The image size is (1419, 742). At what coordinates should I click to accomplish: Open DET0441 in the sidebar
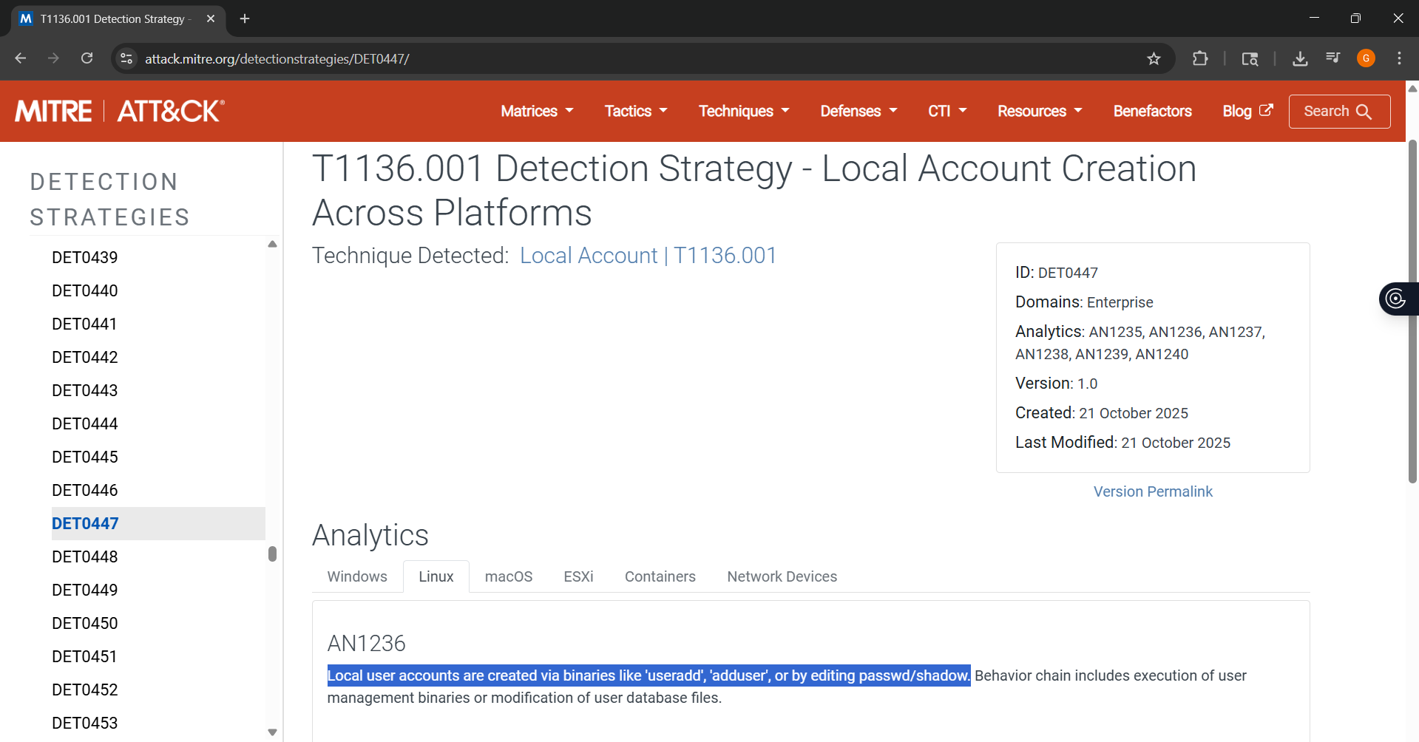84,324
